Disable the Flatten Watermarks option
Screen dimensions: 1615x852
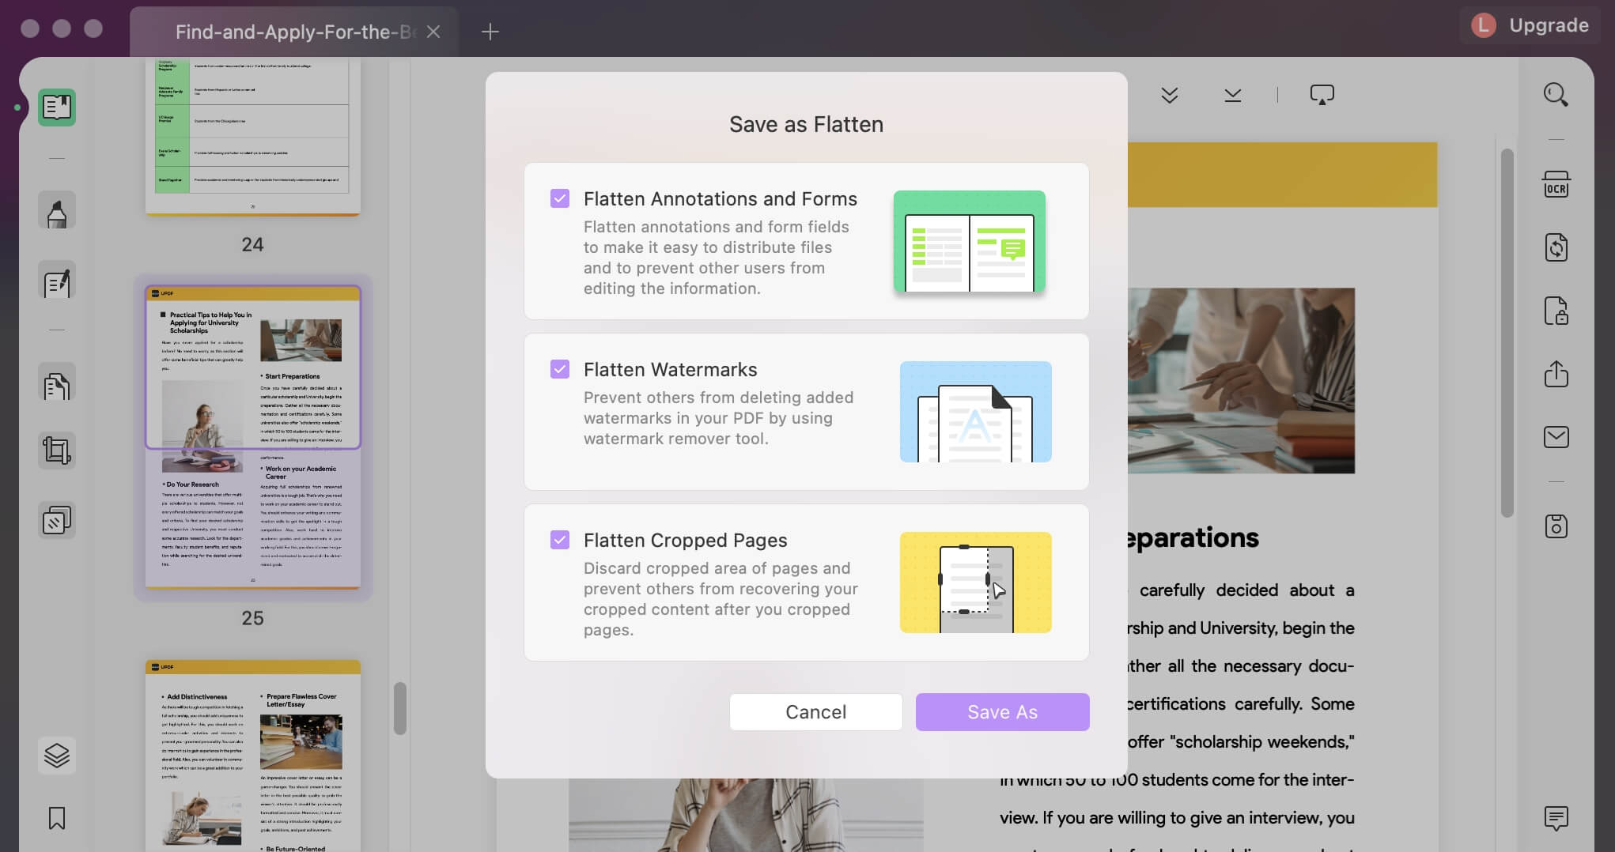click(x=561, y=369)
